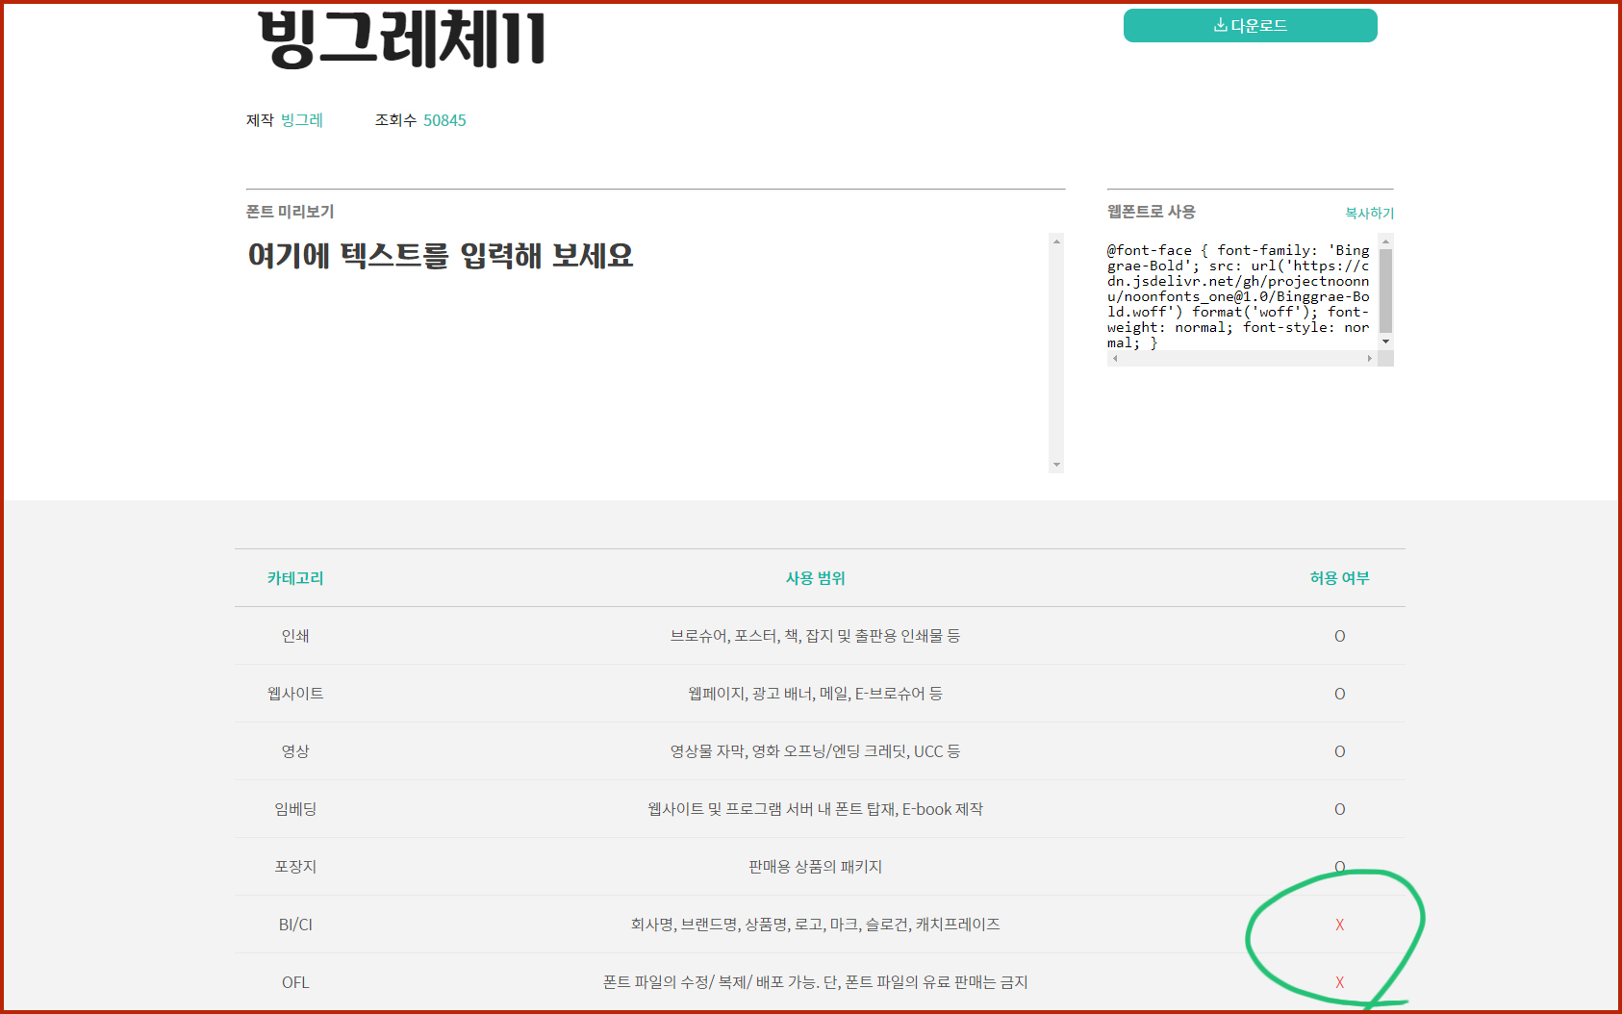This screenshot has width=1622, height=1014.
Task: Click the 웹사이트 category cell
Action: pyautogui.click(x=295, y=694)
